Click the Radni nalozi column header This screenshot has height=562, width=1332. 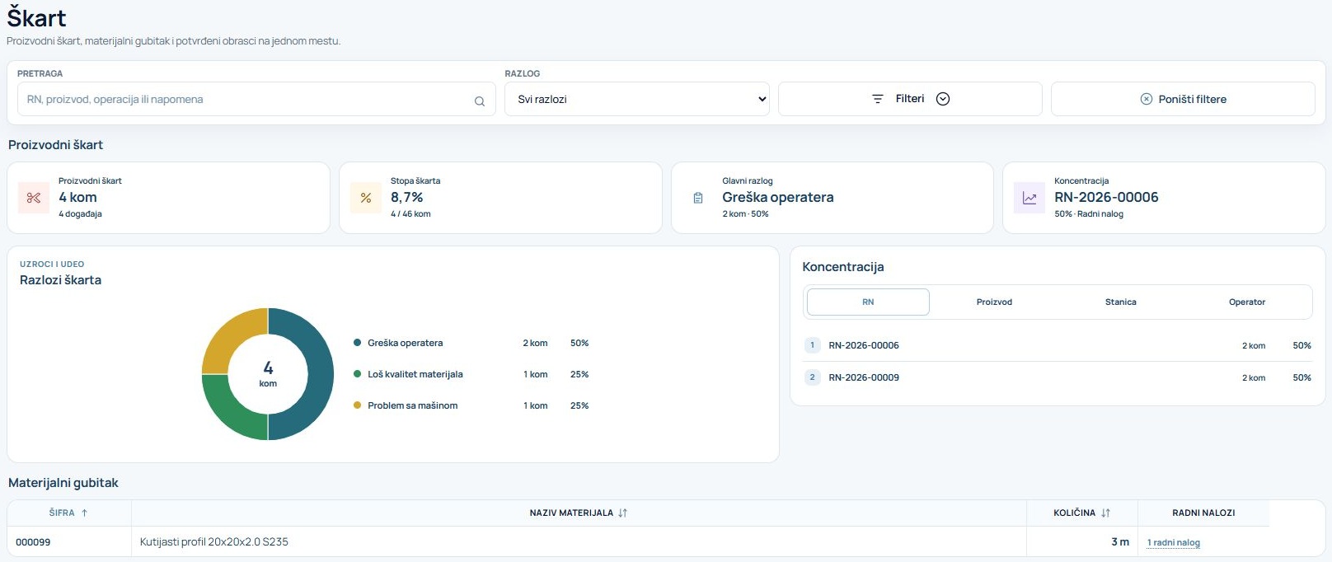pos(1203,513)
